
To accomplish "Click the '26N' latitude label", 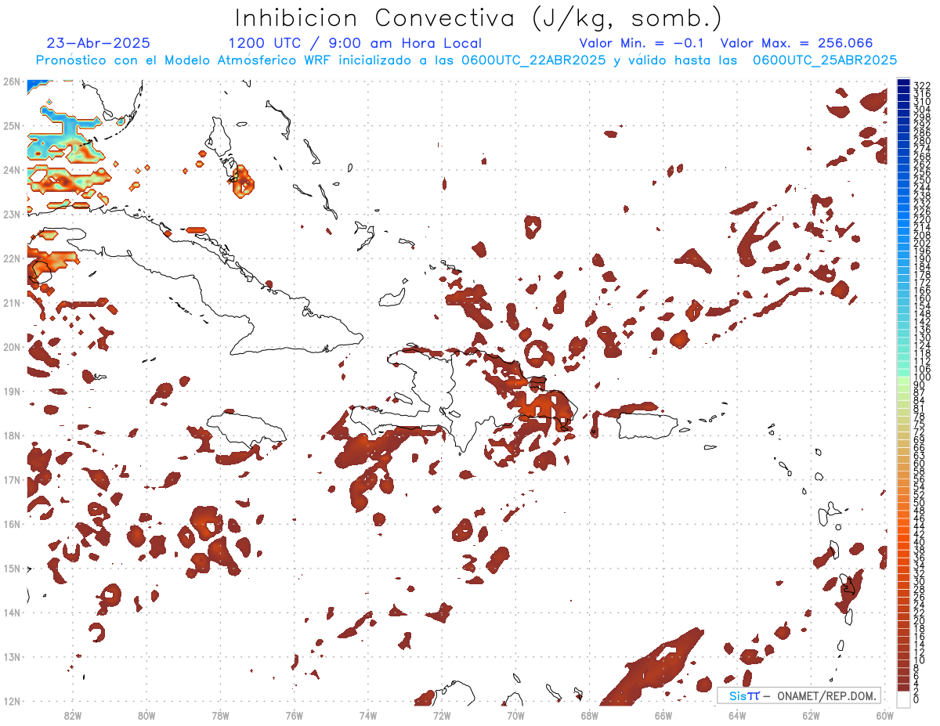I will (12, 81).
